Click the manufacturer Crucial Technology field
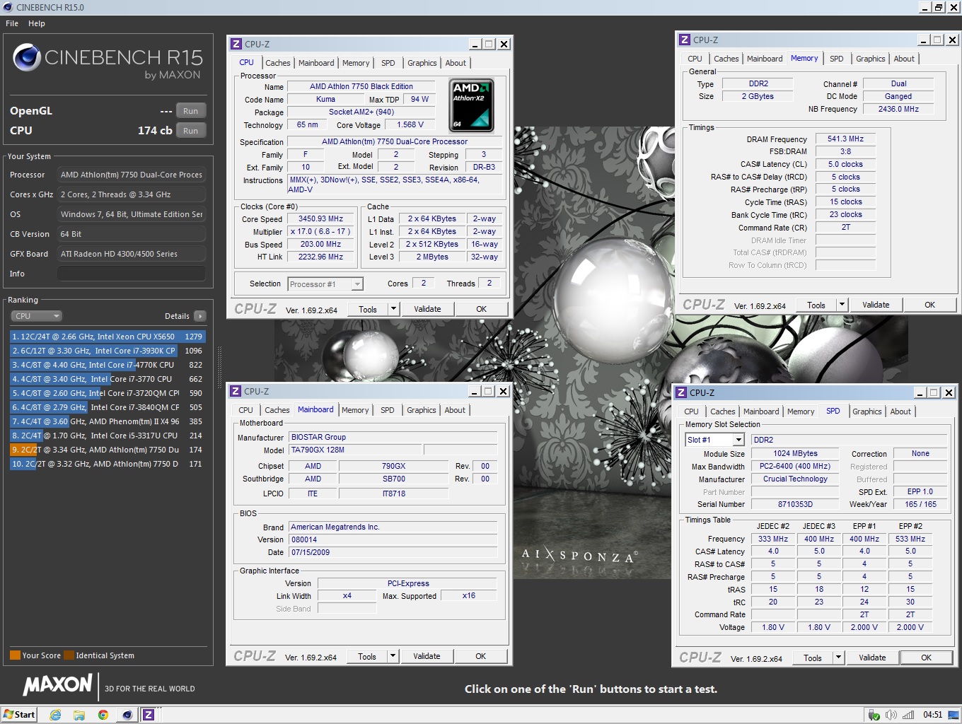Viewport: 962px width, 724px height. point(795,479)
